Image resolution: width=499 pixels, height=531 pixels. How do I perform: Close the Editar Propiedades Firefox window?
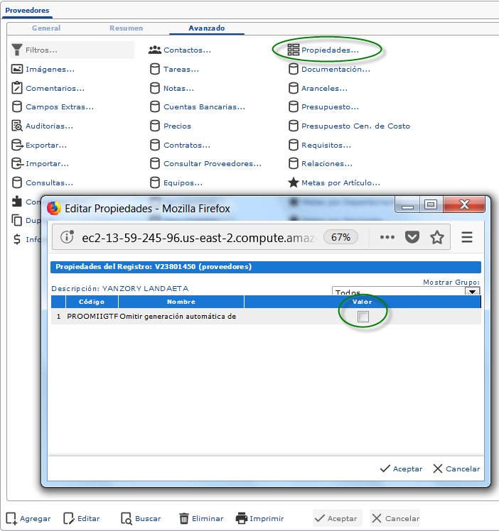(464, 204)
